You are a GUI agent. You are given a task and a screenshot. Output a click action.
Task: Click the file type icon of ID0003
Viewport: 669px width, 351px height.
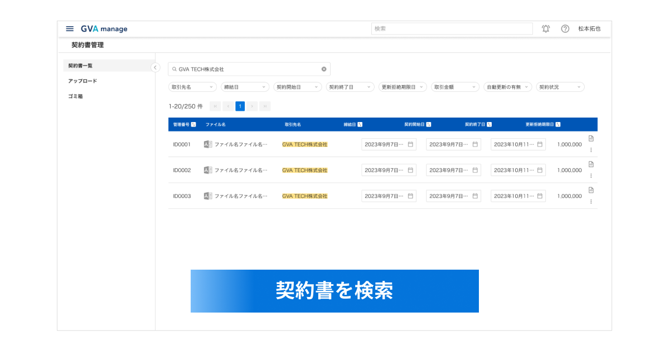coord(208,196)
